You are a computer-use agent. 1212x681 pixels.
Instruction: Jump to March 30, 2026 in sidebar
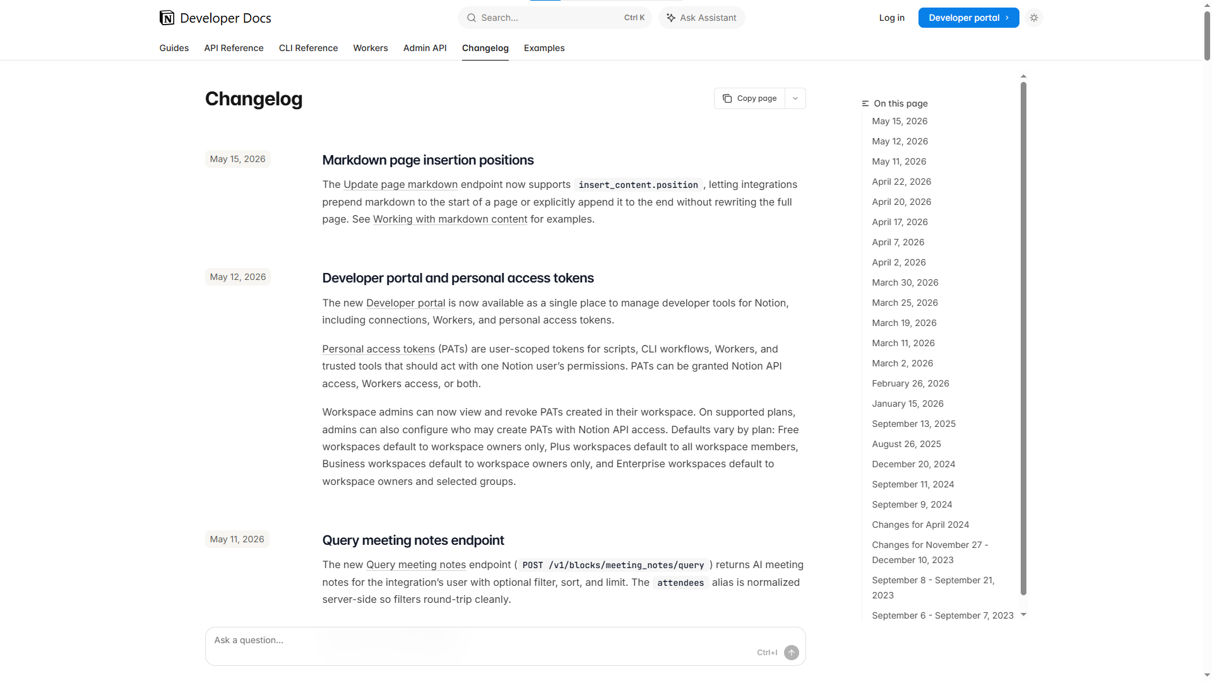click(905, 282)
